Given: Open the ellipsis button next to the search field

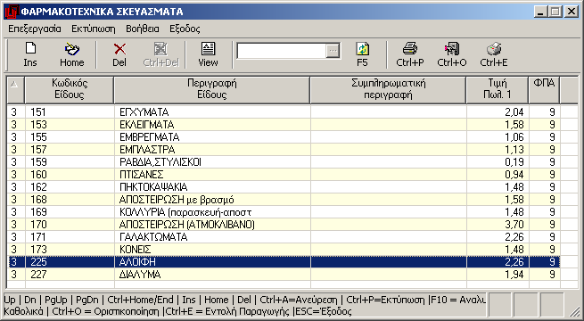Looking at the screenshot, I should point(333,51).
